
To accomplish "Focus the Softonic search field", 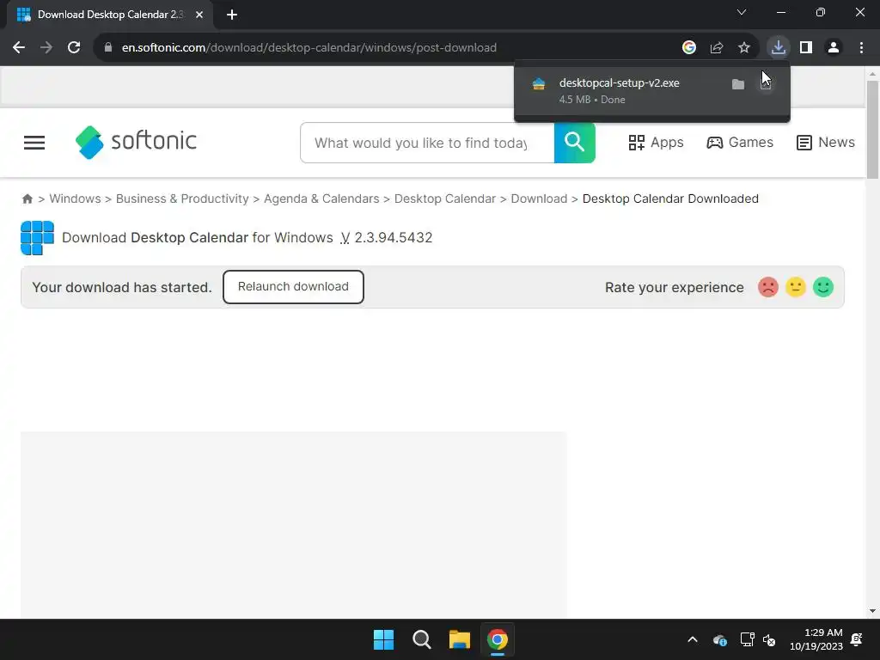I will (427, 144).
